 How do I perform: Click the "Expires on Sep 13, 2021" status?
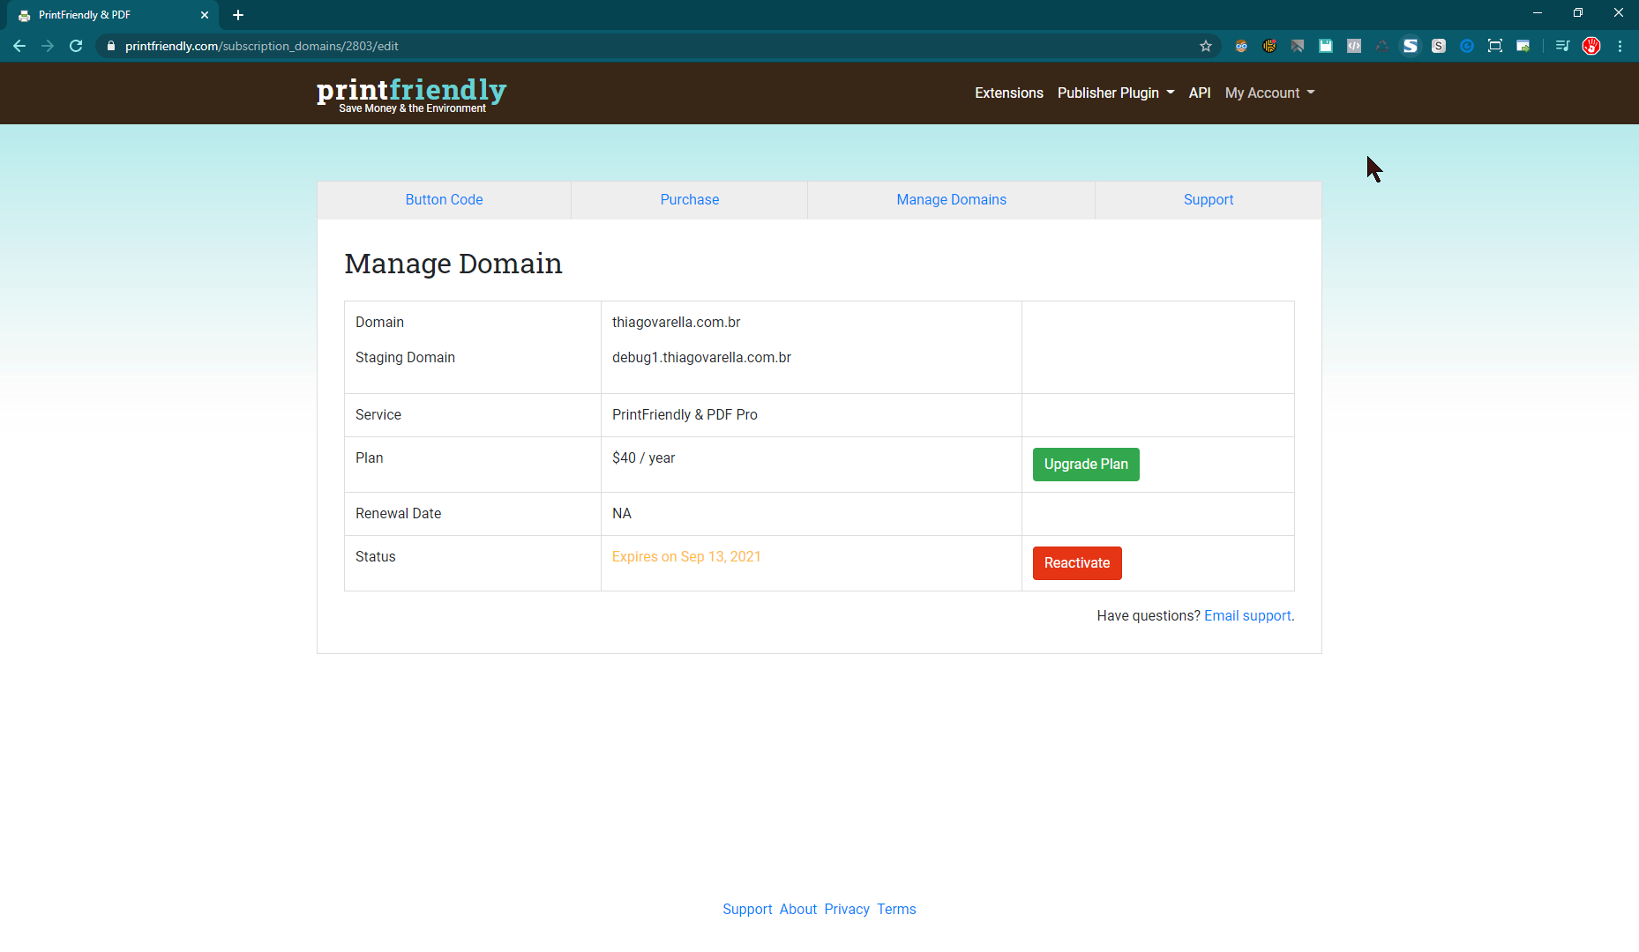686,557
